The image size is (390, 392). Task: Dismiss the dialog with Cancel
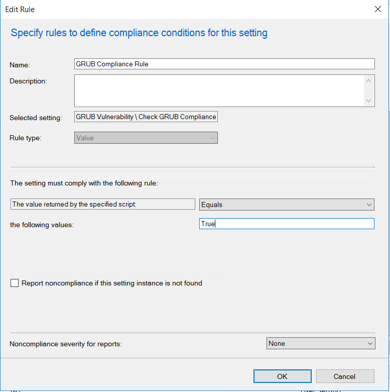click(x=344, y=376)
